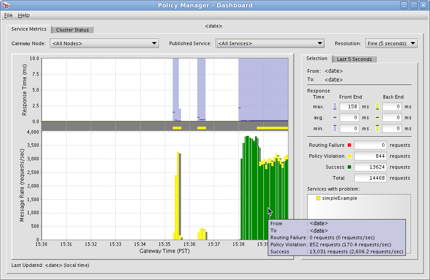Image resolution: width=430 pixels, height=280 pixels.
Task: Click the green Success legend swatch
Action: tap(349, 167)
